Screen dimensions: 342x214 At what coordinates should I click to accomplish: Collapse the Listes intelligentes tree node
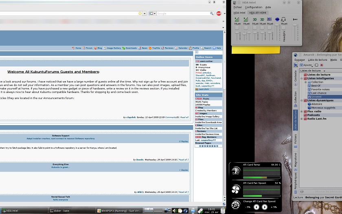pyautogui.click(x=302, y=78)
